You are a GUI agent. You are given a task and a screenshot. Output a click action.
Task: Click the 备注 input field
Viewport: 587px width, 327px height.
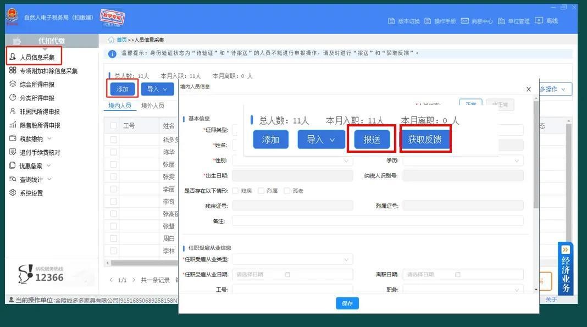[378, 221]
